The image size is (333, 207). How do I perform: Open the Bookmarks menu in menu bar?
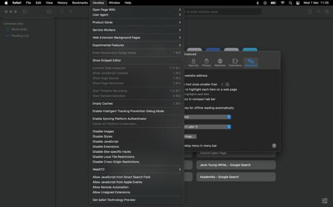click(x=80, y=3)
